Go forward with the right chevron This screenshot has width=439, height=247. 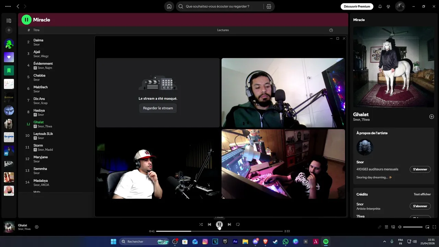tap(25, 6)
